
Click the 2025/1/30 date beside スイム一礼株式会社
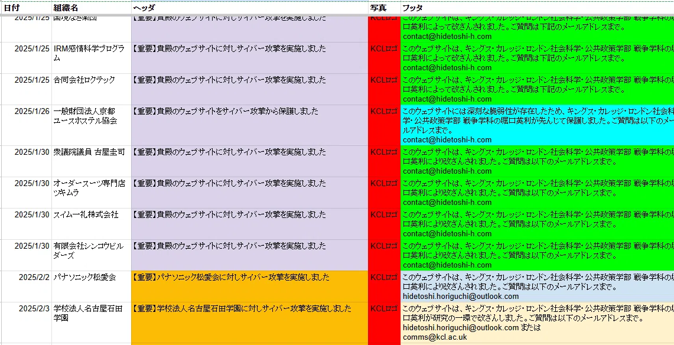tap(26, 224)
